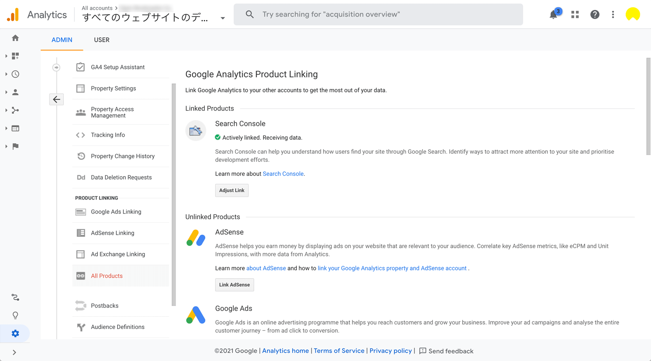Open Behavior icon in sidebar
The width and height of the screenshot is (651, 361).
[15, 128]
